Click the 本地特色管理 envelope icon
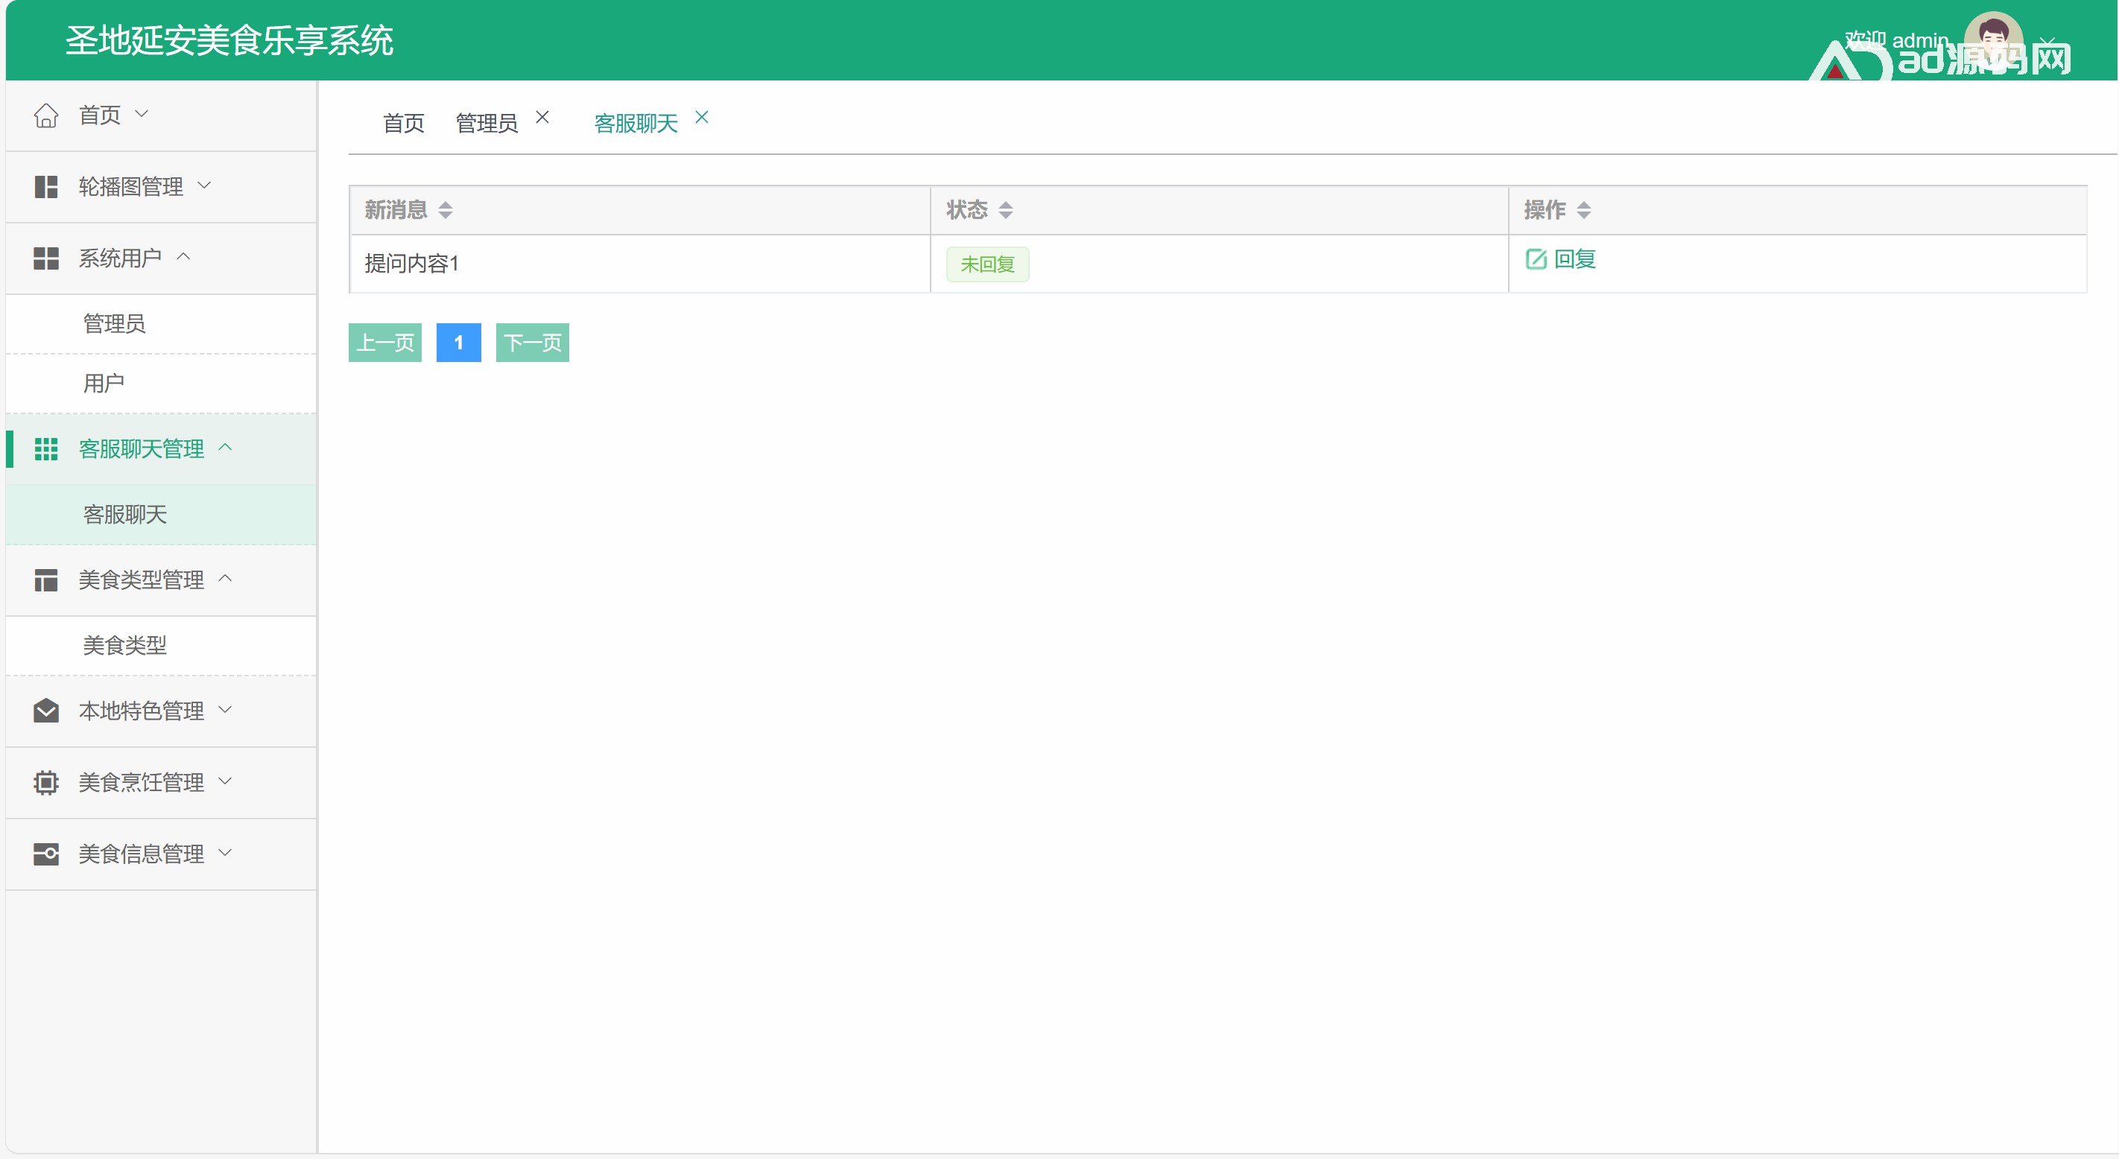The image size is (2119, 1159). pyautogui.click(x=46, y=711)
